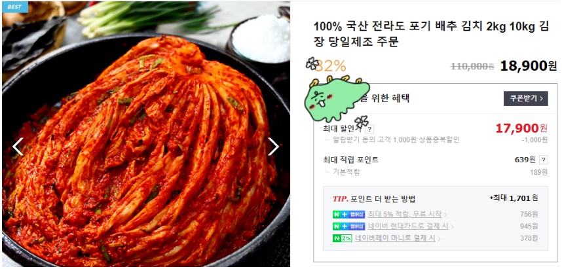Expand the chevron after 무료 시작 link
Viewport: 562px width, 269px height.
point(445,215)
